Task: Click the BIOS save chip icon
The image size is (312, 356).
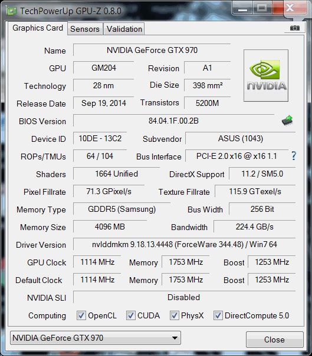Action: [x=287, y=120]
